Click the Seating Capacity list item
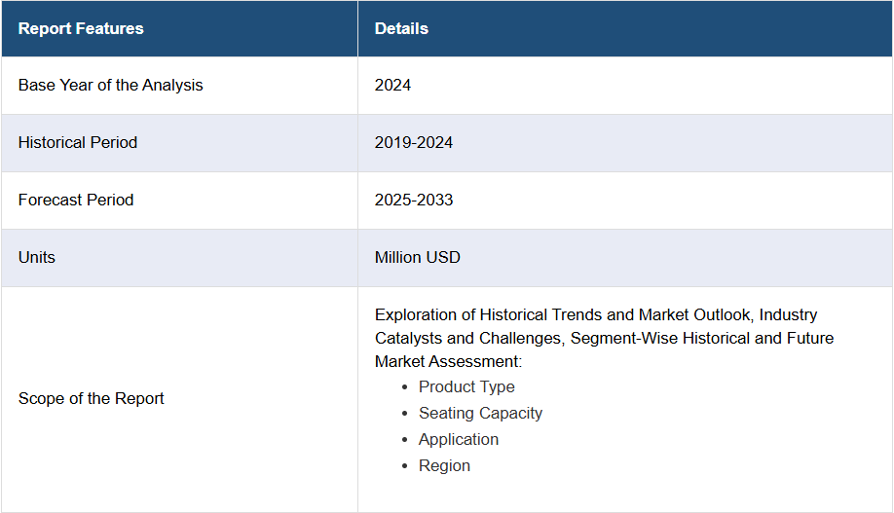This screenshot has height=513, width=894. (480, 413)
